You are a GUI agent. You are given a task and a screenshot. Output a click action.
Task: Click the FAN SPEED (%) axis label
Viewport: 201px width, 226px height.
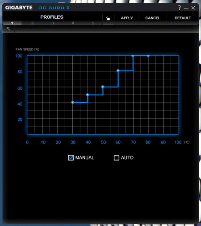point(27,49)
